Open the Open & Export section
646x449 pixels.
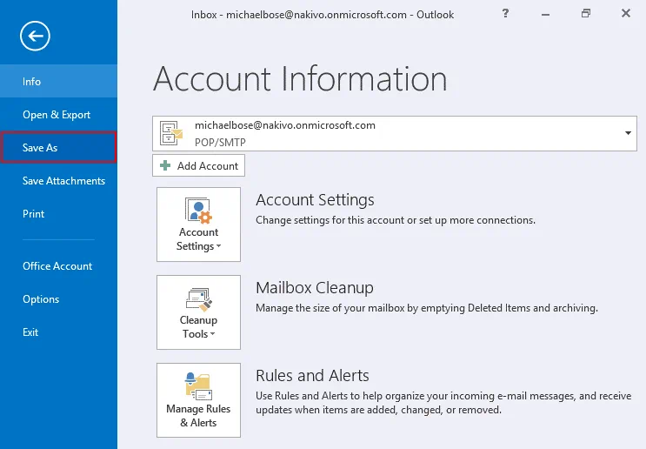[x=57, y=115]
